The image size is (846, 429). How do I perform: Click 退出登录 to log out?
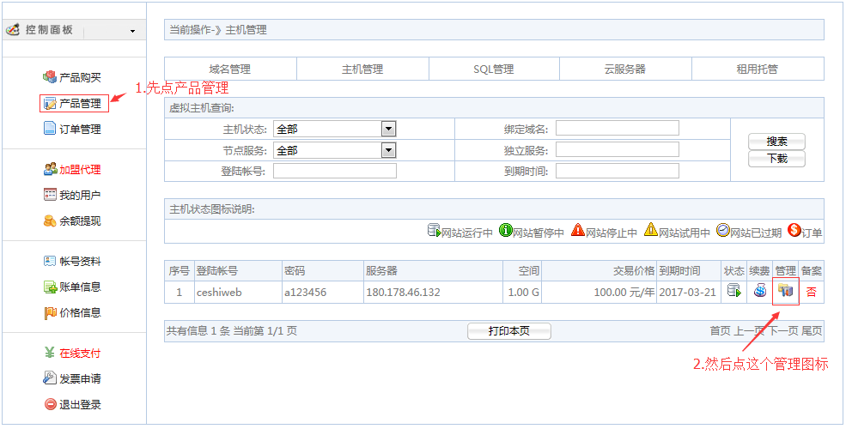click(x=79, y=404)
